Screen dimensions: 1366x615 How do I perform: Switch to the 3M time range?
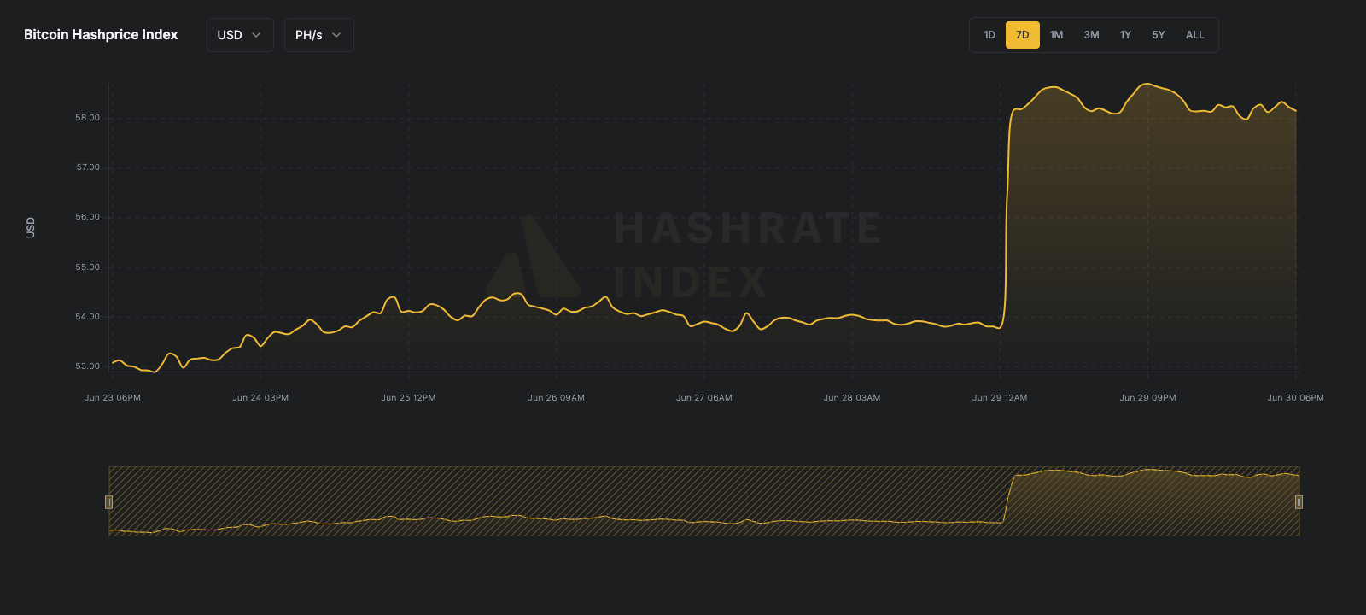point(1091,35)
